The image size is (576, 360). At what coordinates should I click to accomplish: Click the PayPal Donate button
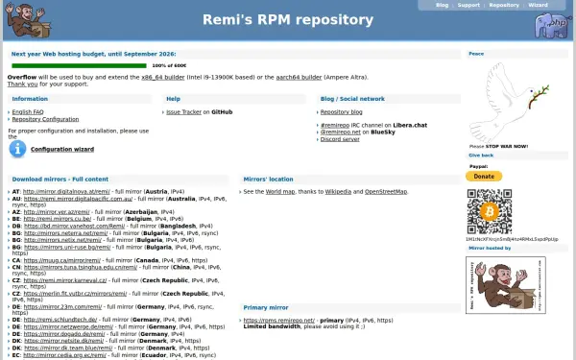coord(484,177)
